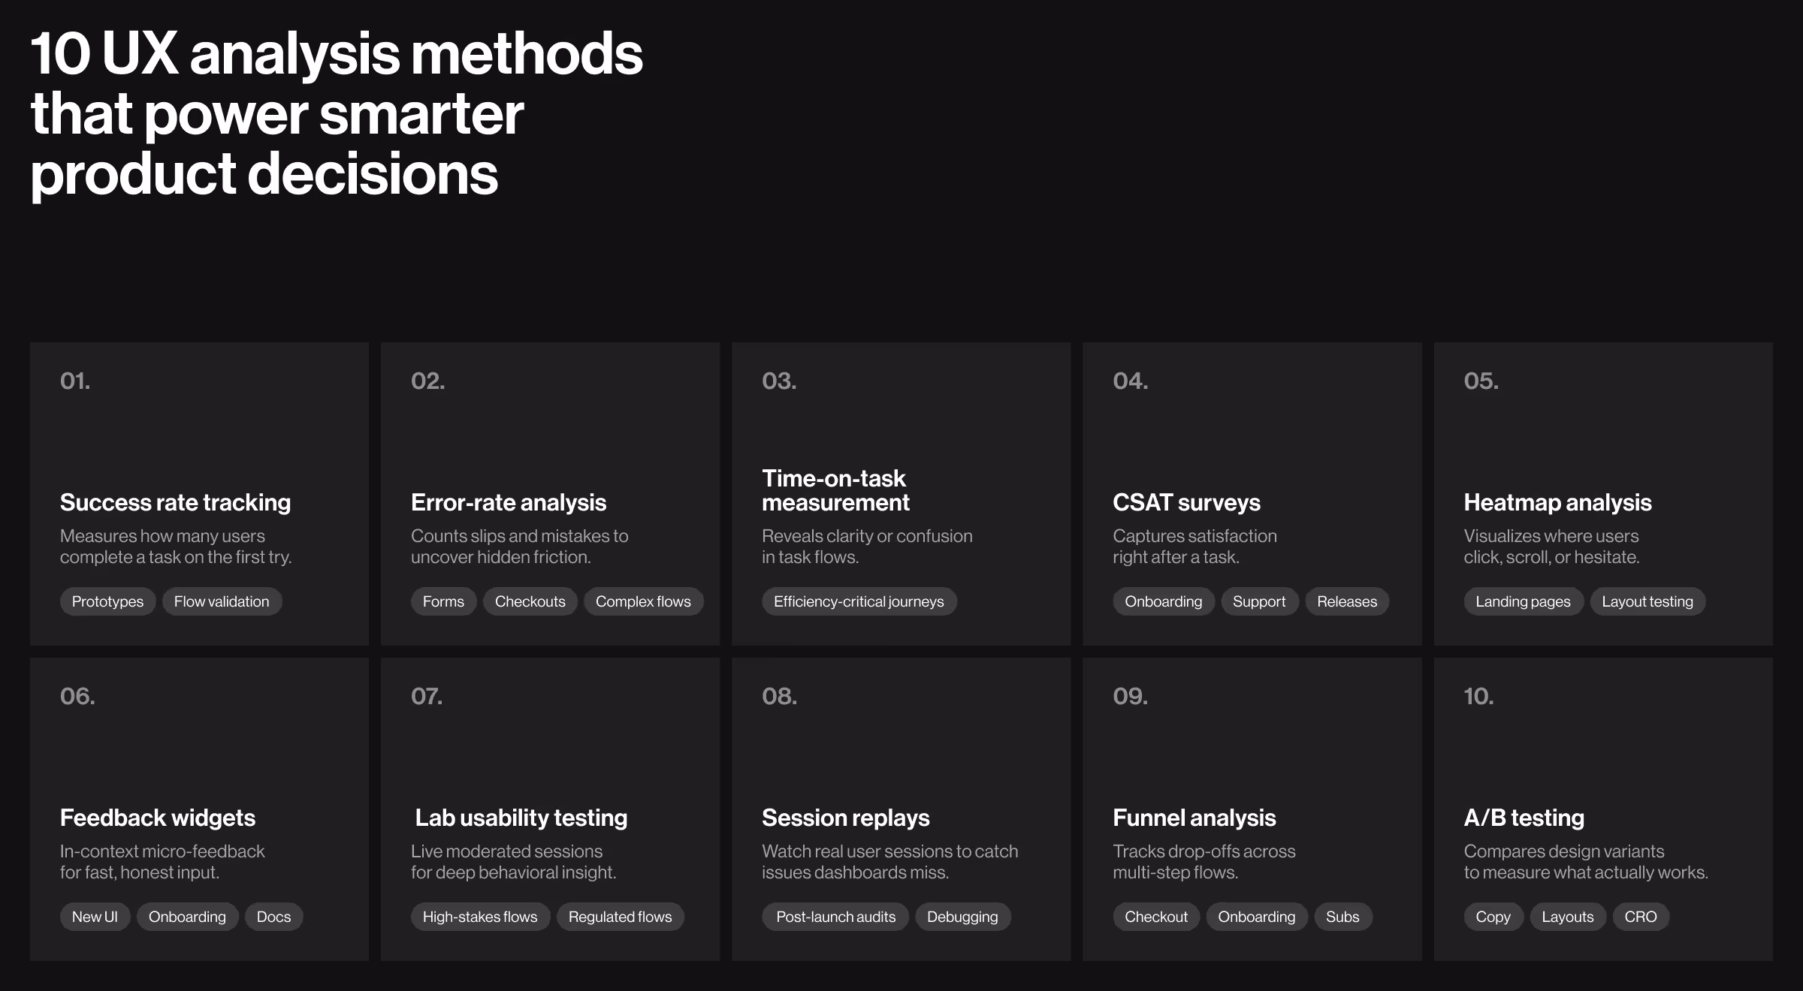Select the Post-launch audits tag
The height and width of the screenshot is (991, 1803).
835,917
